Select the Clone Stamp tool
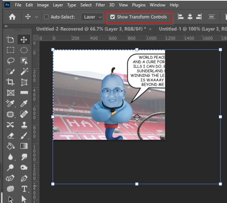Image resolution: width=227 pixels, height=203 pixels. [x=24, y=125]
